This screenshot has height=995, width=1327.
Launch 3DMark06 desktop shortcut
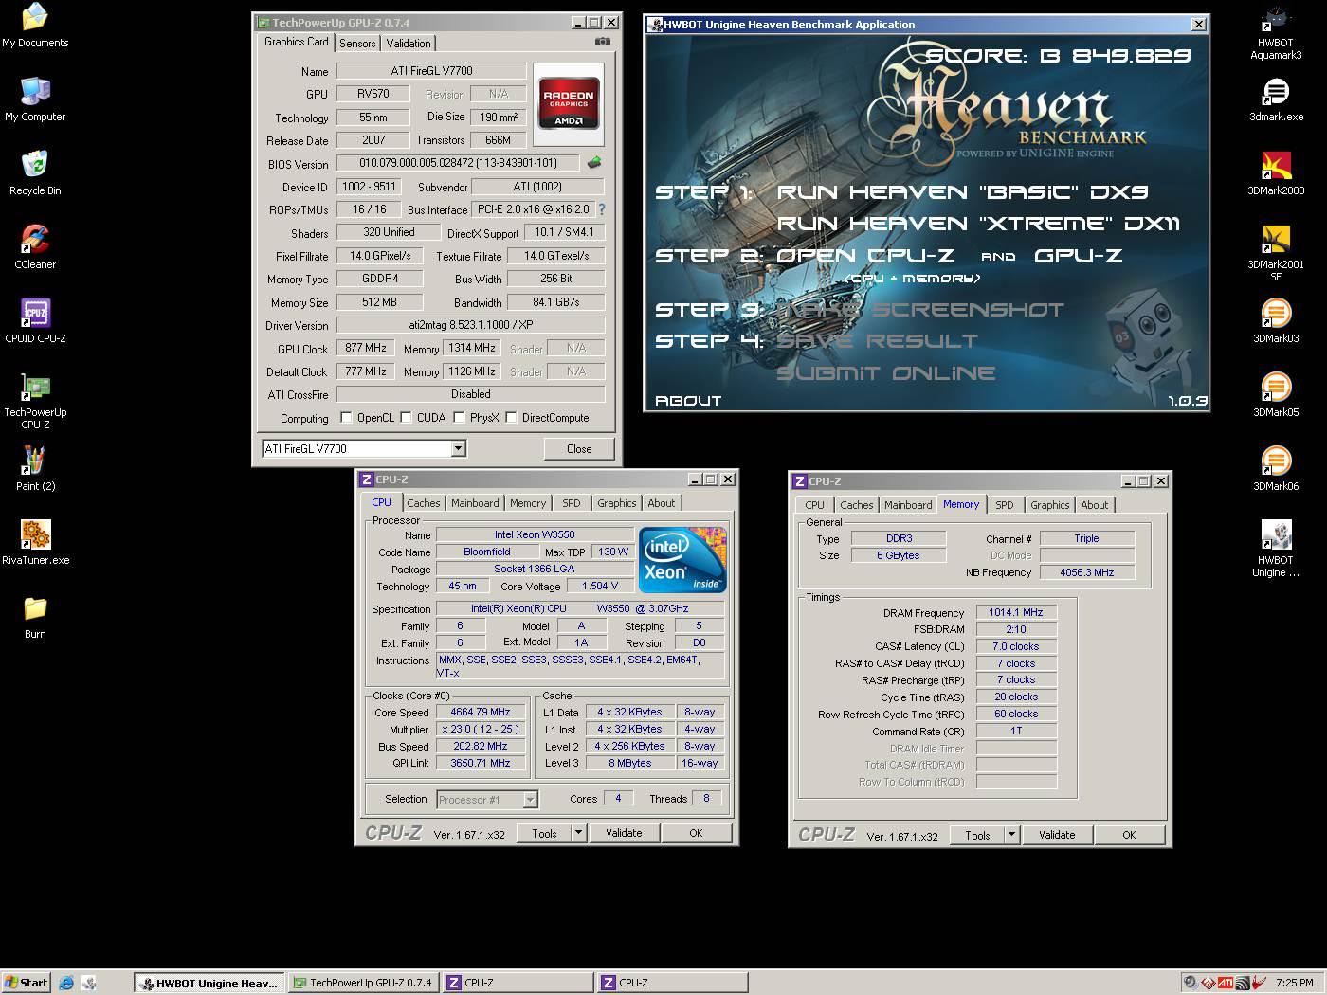(1276, 469)
